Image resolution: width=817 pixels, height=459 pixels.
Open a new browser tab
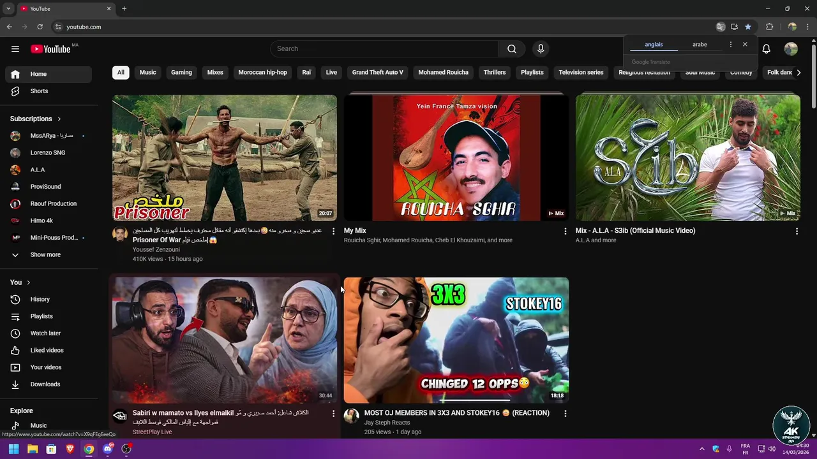(124, 8)
